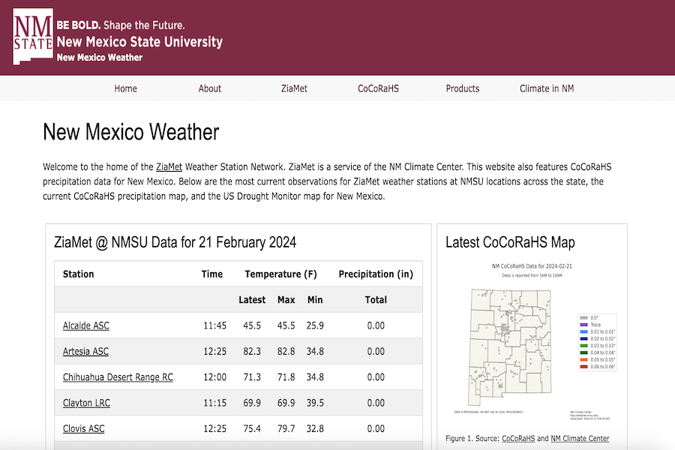Follow the CoCoRaHS source link under the map

tap(518, 438)
